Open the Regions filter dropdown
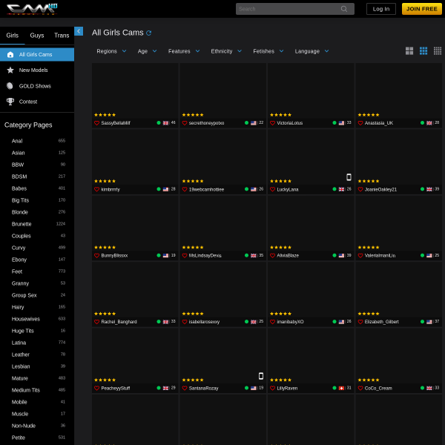This screenshot has height=445, width=445. click(111, 51)
